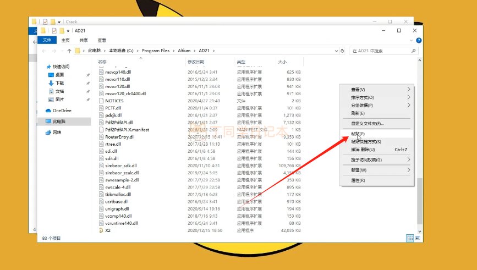Open OneDrive in the navigation pane
477x270 pixels.
tap(62, 111)
